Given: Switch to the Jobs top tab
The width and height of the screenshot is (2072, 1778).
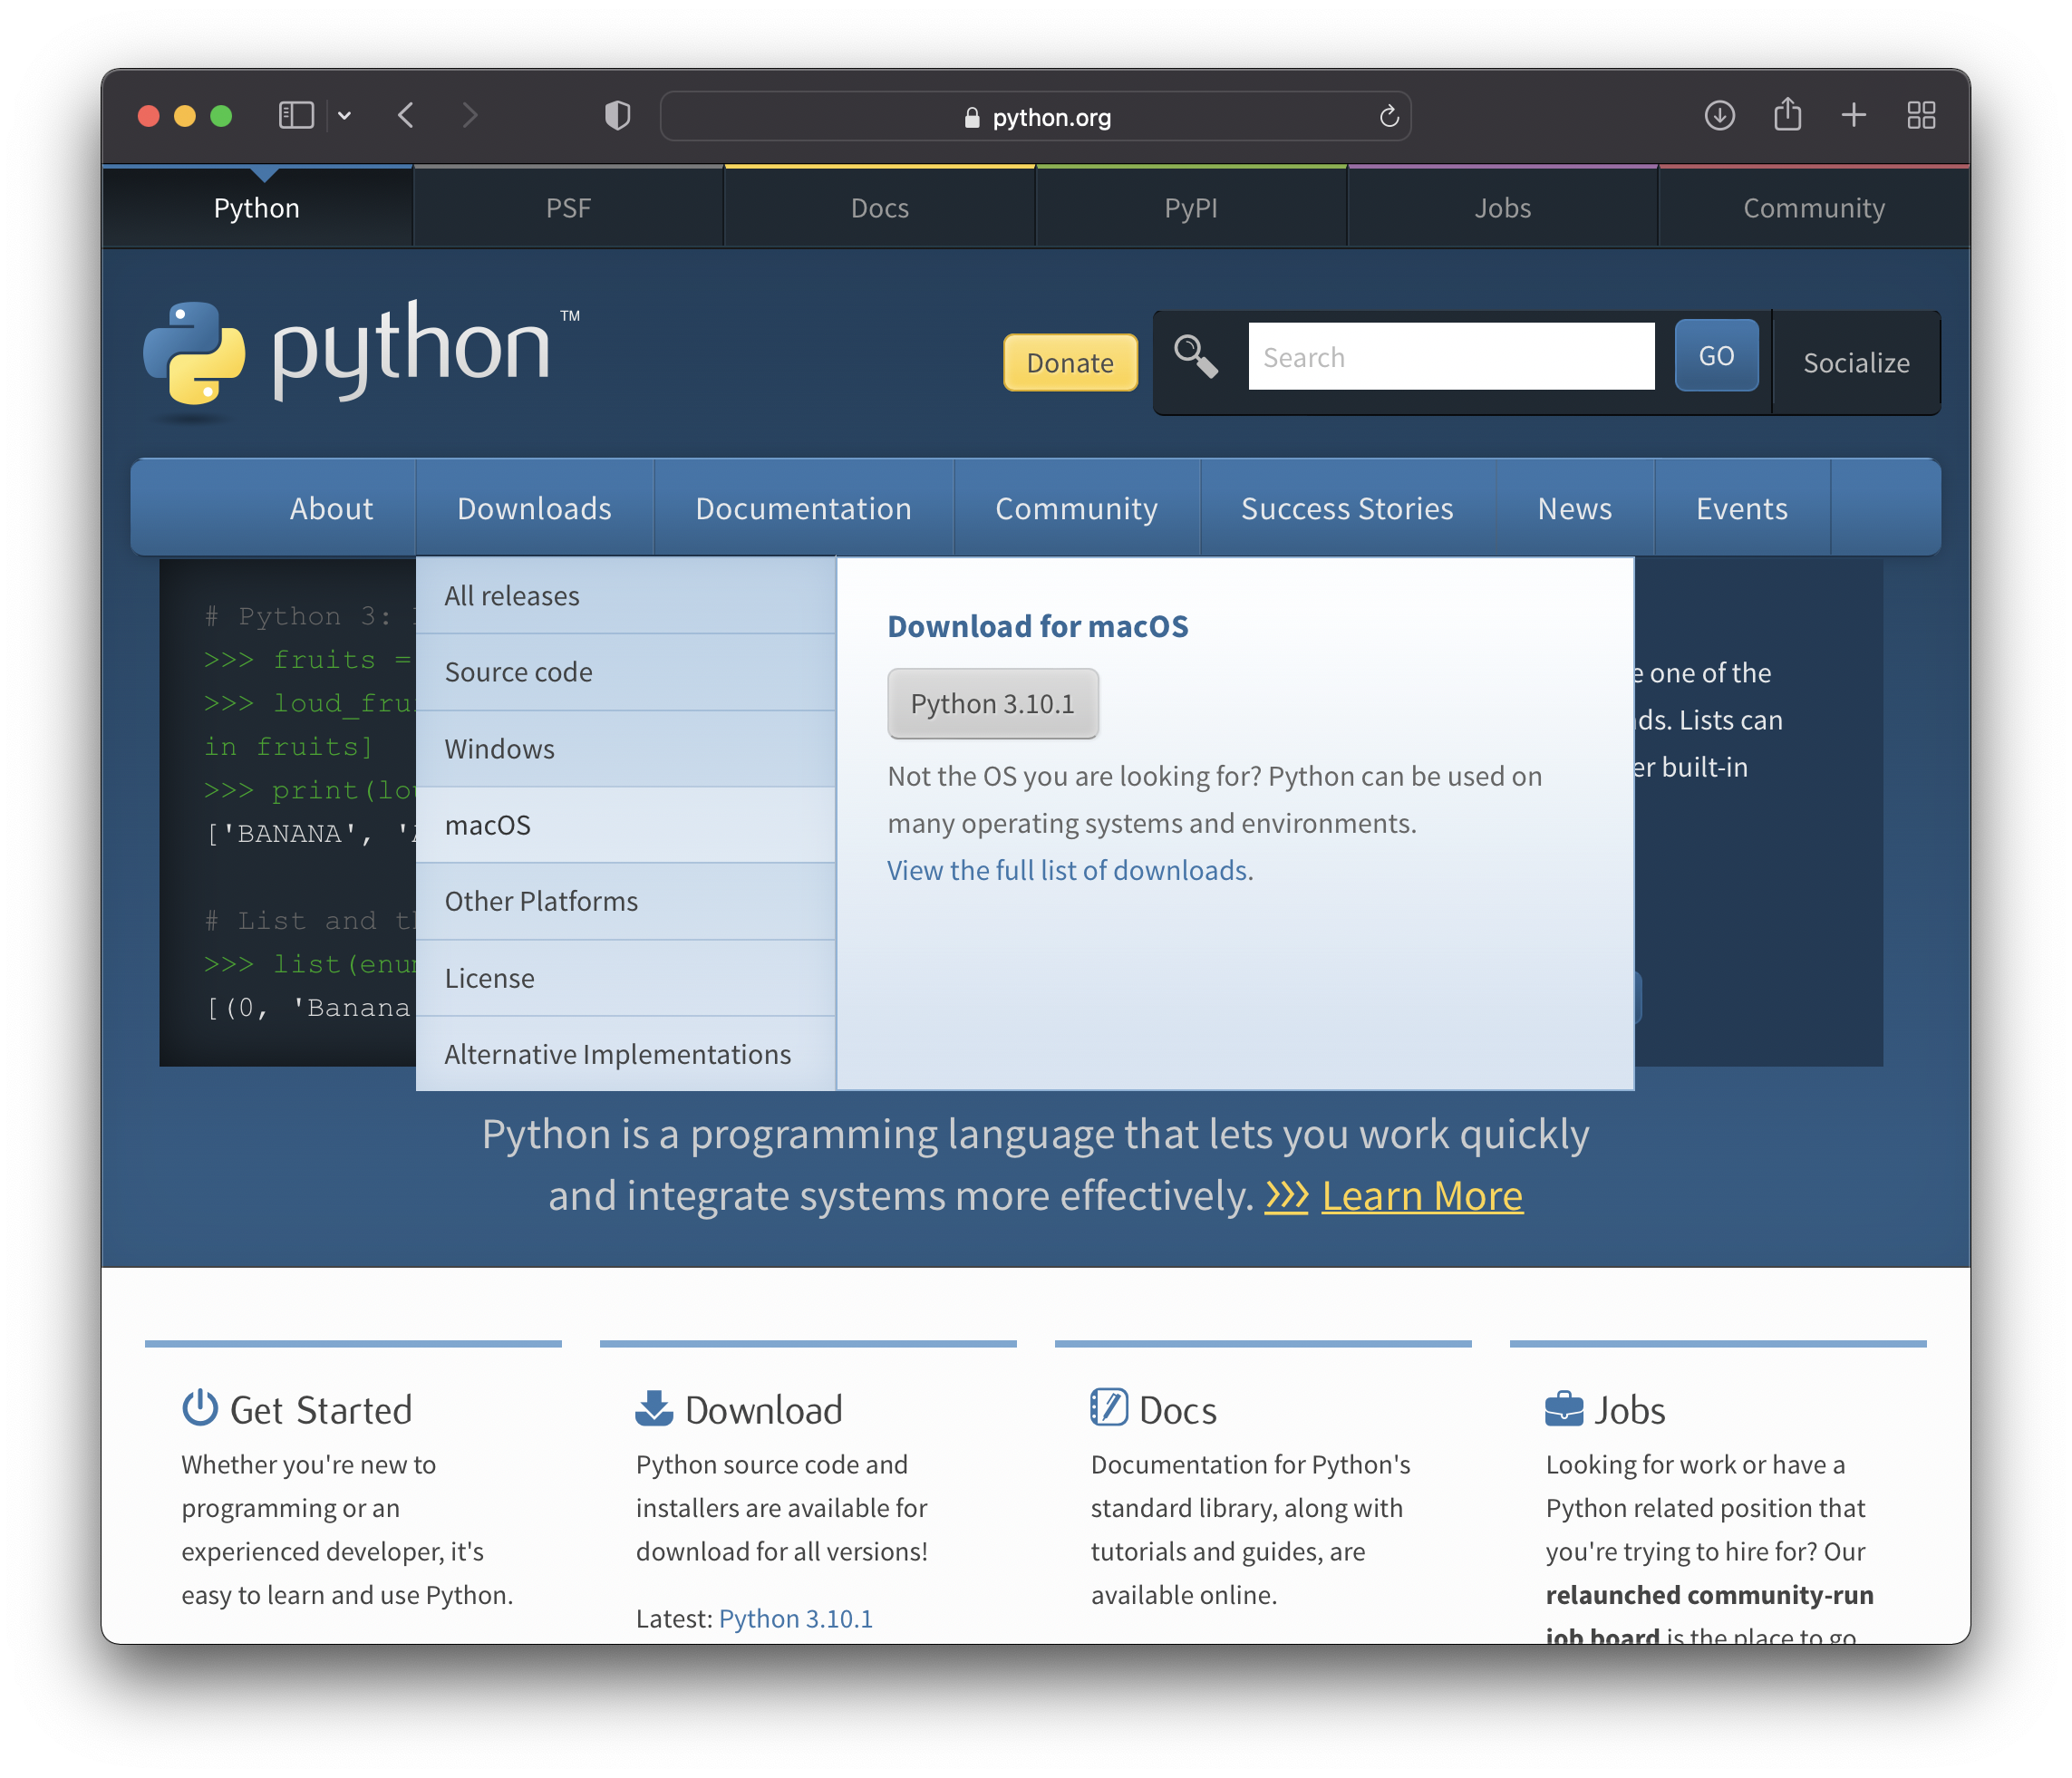Looking at the screenshot, I should click(1502, 208).
